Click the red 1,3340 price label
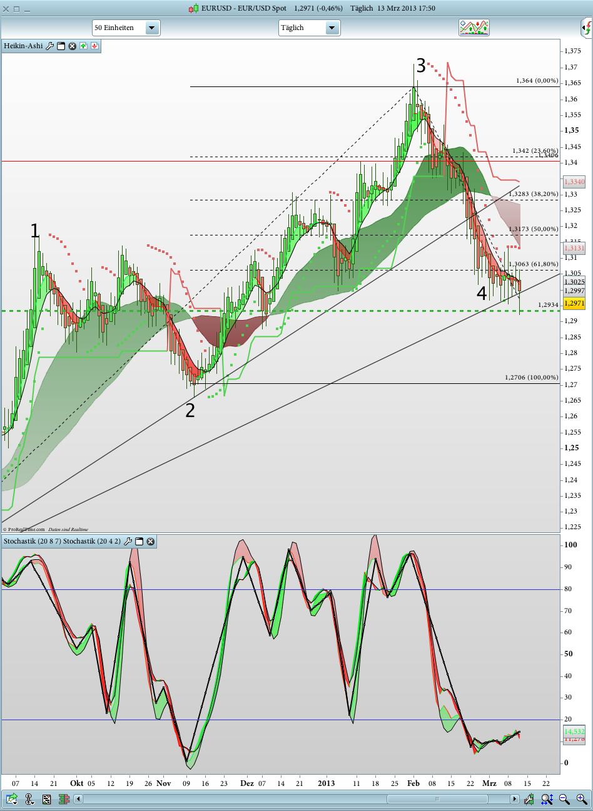This screenshot has height=811, width=593. 574,182
